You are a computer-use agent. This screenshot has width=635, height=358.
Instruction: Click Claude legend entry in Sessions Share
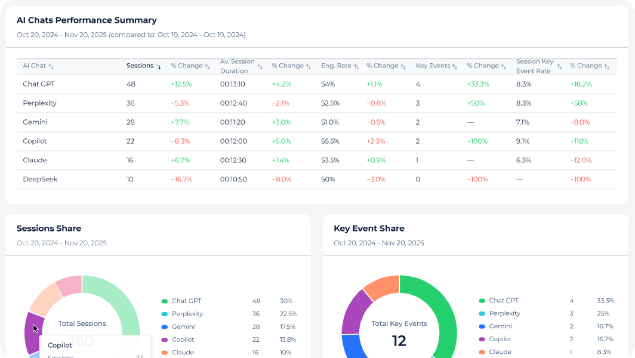183,352
